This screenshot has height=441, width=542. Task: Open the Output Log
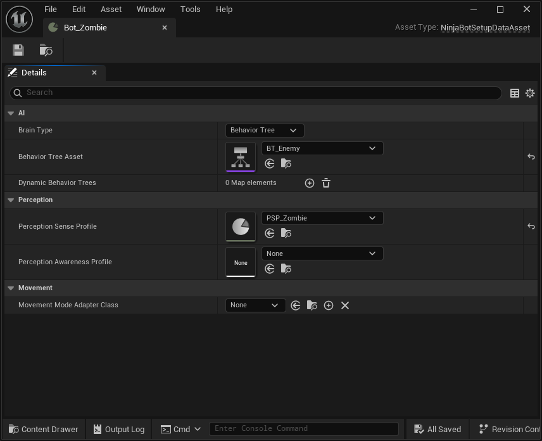118,429
